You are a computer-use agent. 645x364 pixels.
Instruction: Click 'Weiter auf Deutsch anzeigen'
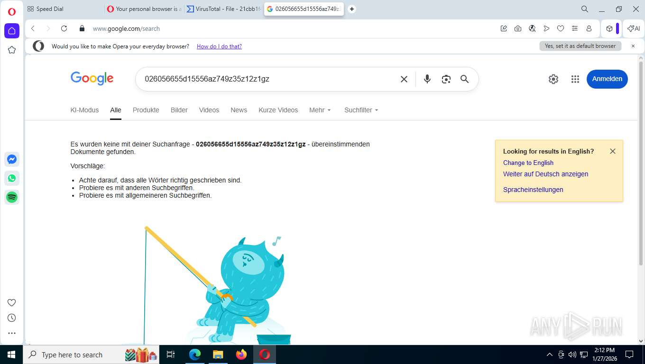(x=545, y=174)
